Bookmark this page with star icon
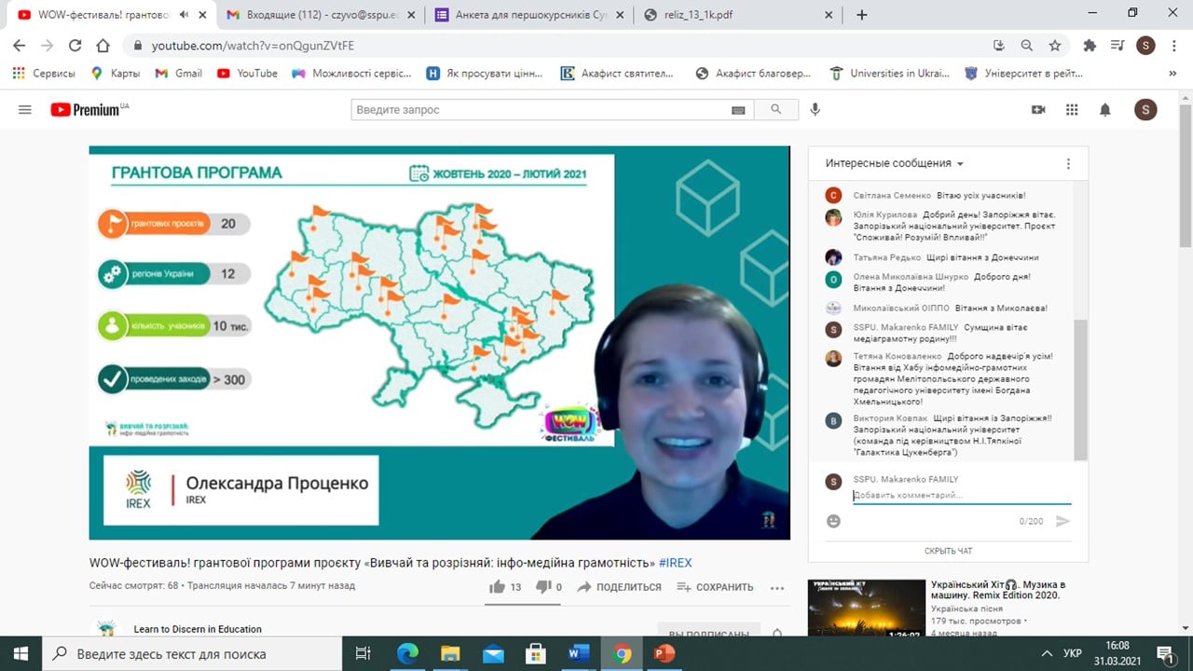This screenshot has height=671, width=1193. (1054, 46)
